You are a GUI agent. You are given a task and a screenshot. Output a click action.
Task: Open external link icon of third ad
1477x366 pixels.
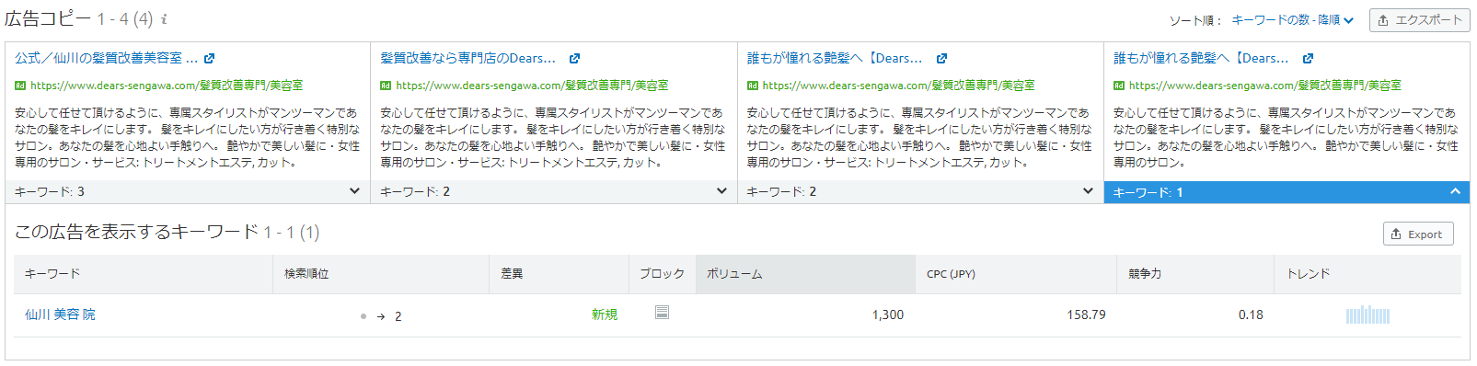[941, 58]
